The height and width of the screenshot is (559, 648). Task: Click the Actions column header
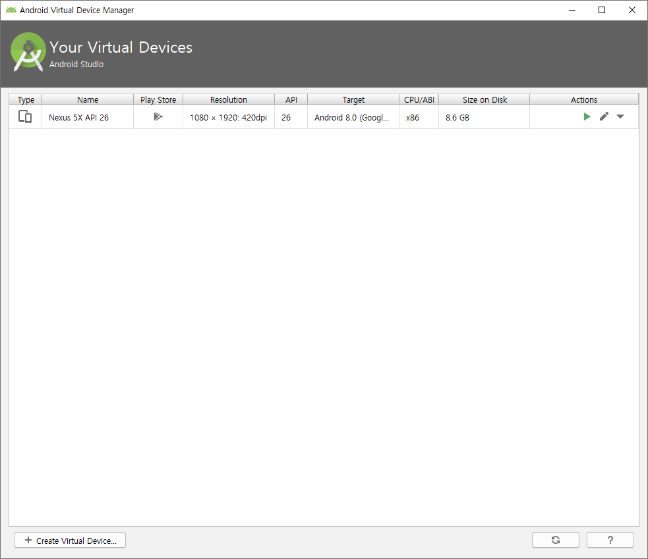(584, 99)
